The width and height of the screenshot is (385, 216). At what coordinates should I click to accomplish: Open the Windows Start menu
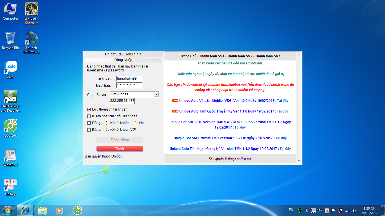click(x=7, y=210)
